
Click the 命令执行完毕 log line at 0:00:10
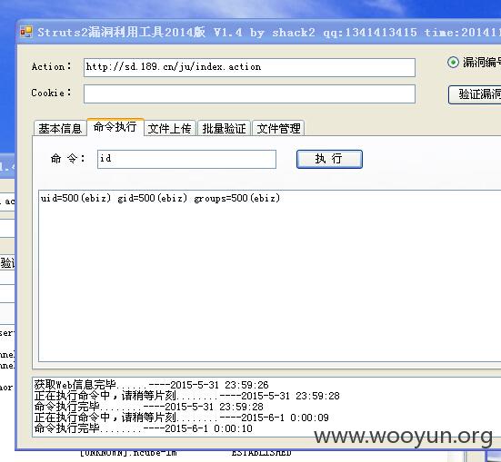(x=144, y=428)
